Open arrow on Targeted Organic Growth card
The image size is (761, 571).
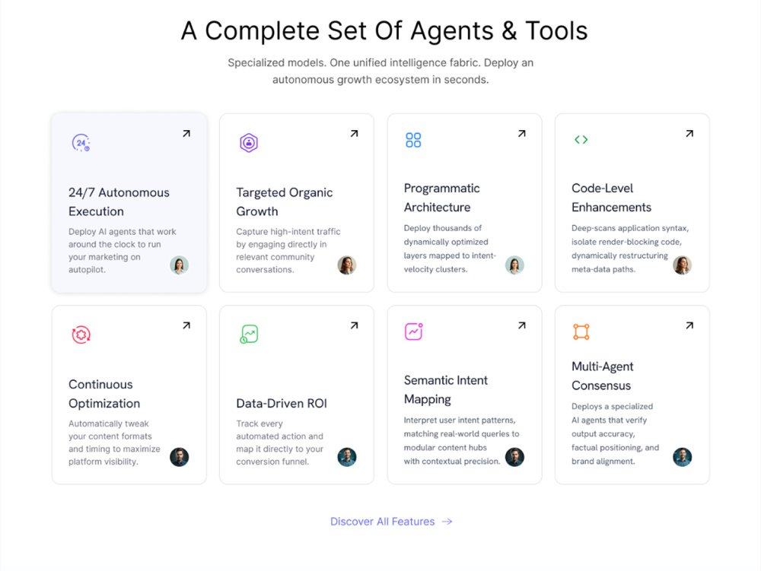(x=355, y=133)
